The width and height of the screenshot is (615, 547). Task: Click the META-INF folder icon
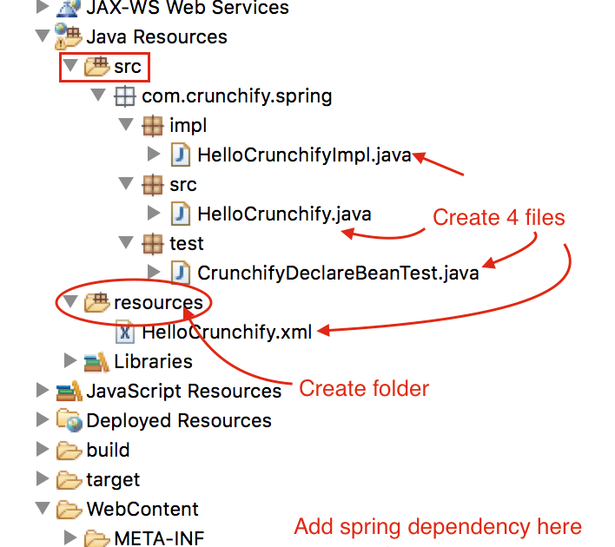pyautogui.click(x=97, y=538)
